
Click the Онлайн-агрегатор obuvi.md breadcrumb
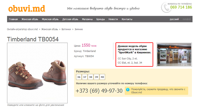(x=22, y=29)
